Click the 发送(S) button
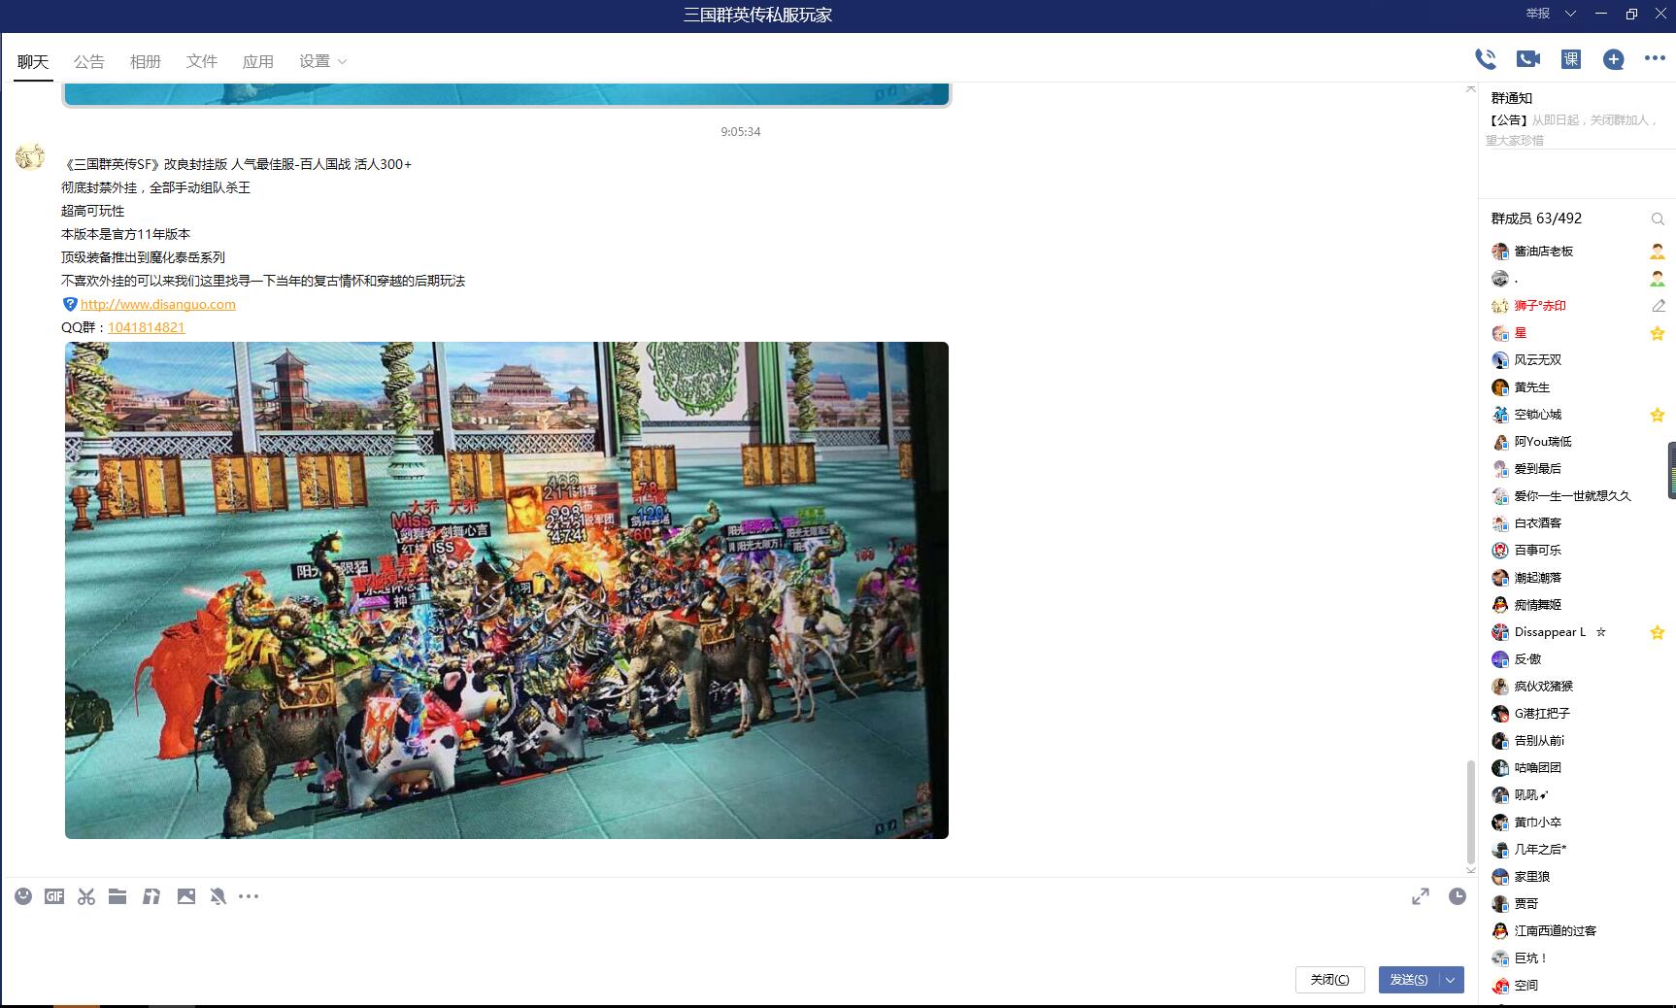 [1409, 980]
